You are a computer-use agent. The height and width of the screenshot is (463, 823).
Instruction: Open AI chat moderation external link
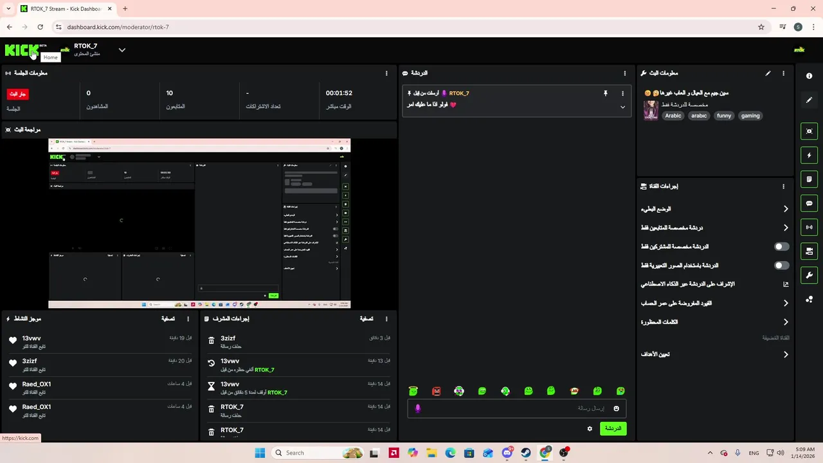click(786, 284)
